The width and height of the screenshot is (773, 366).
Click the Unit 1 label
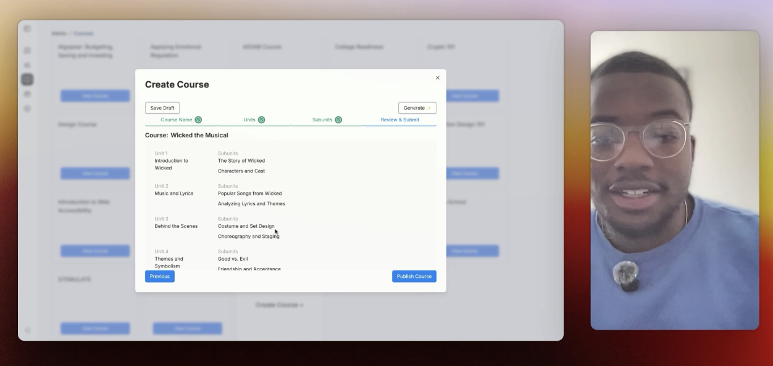(x=161, y=153)
